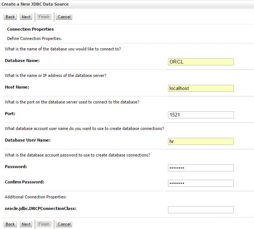Select the Host Name field showing localhost
Screen dimensions: 254x229
tap(201, 88)
